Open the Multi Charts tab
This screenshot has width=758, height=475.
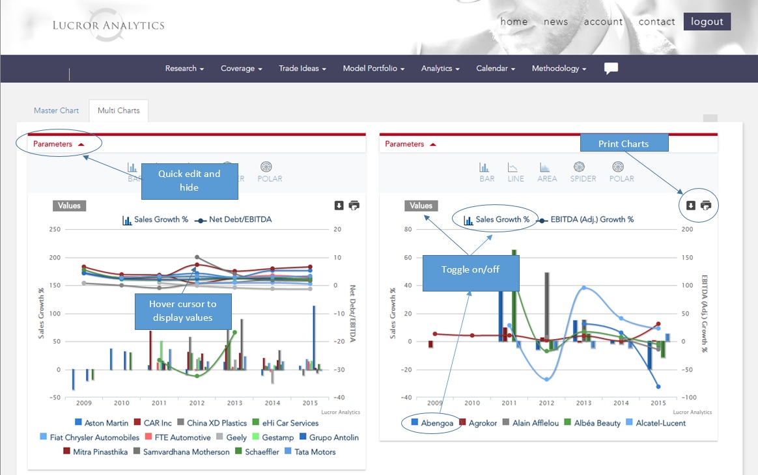(118, 111)
